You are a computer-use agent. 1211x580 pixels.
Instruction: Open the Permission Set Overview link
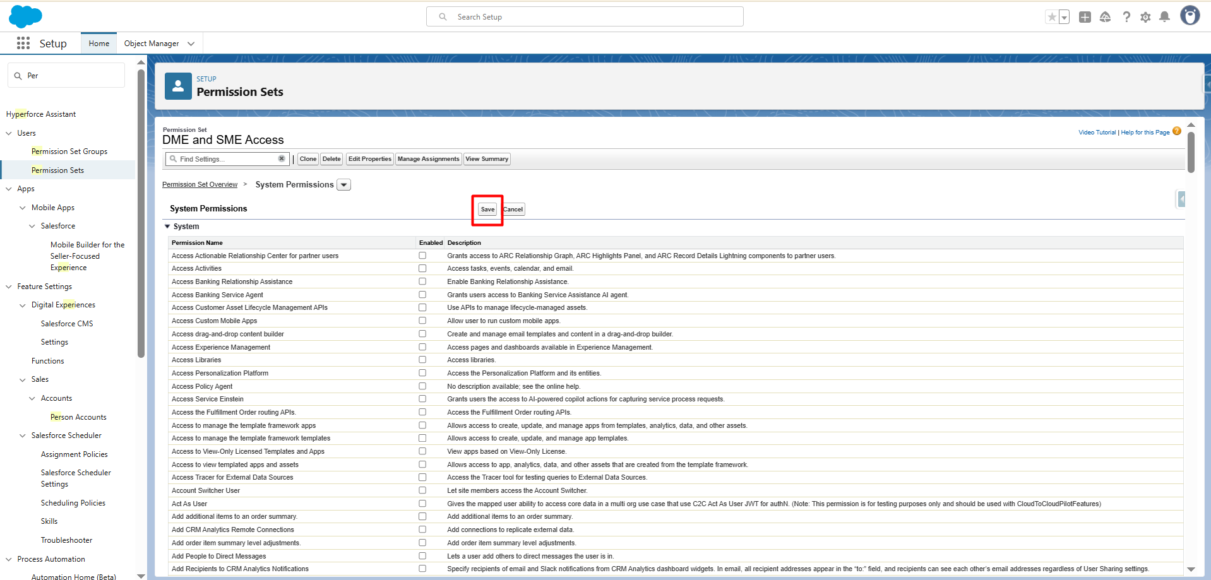pos(200,185)
